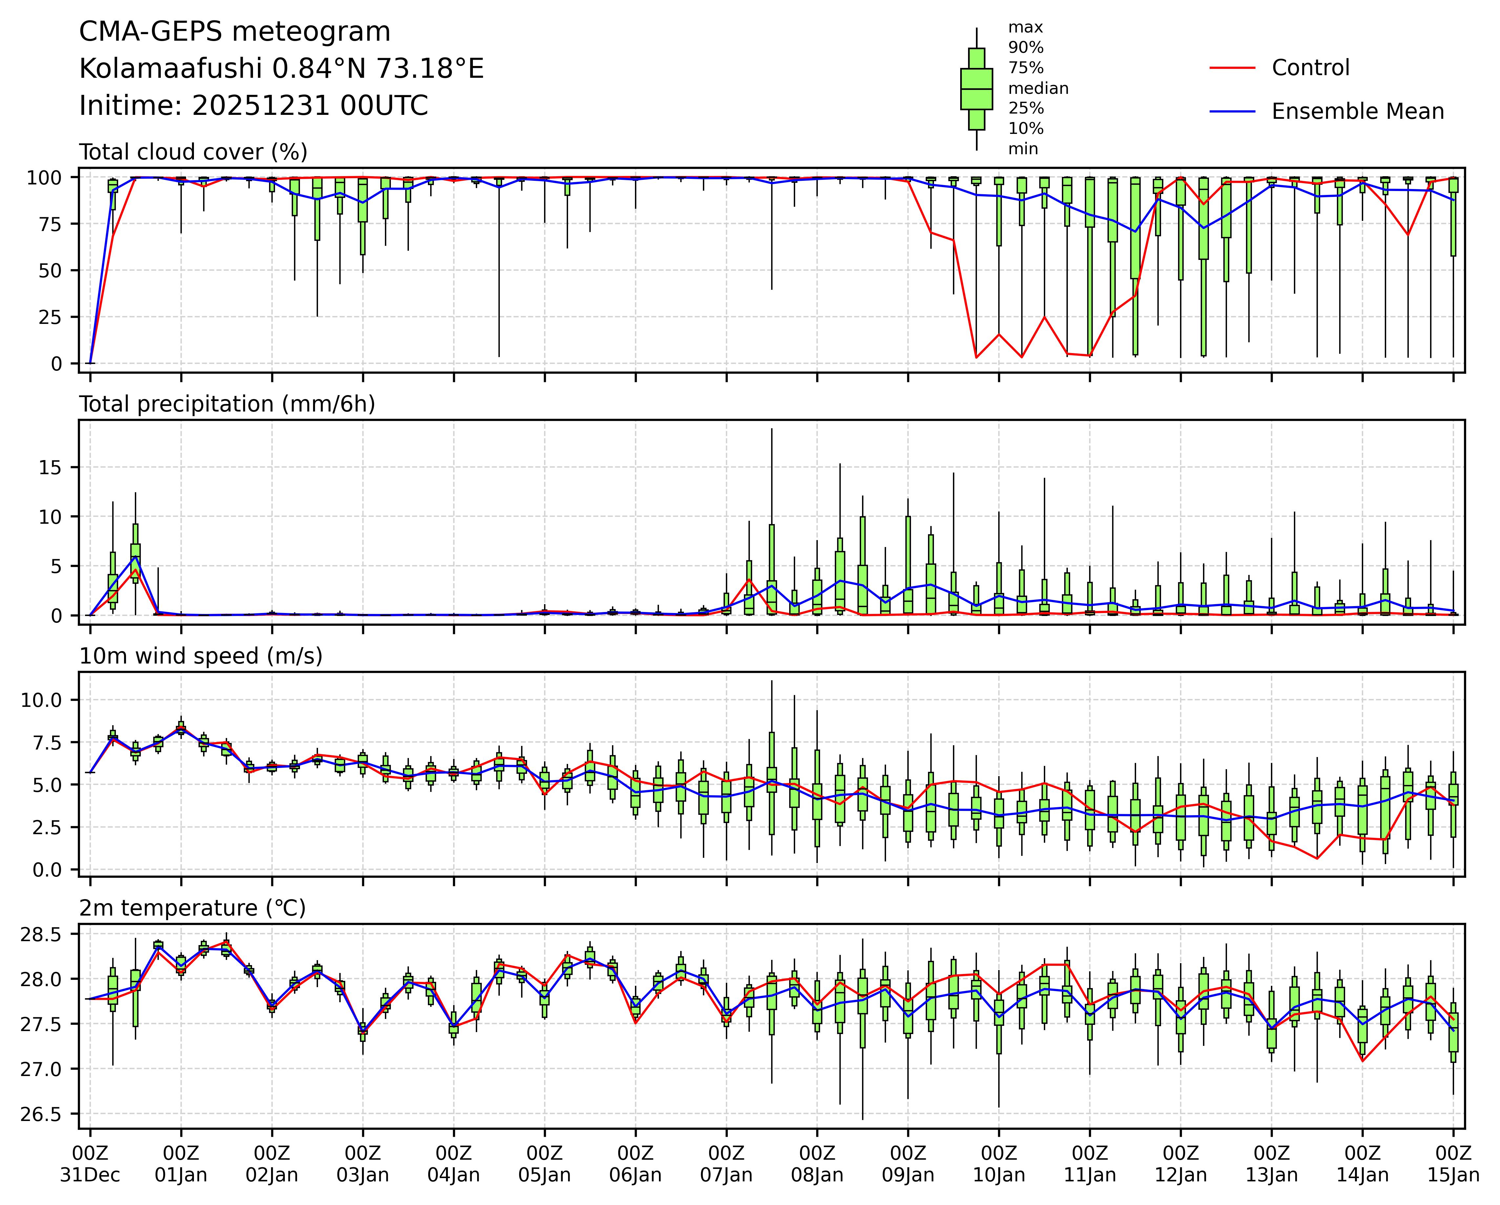
Task: Click the 'Initime: 20251231 00UTC' text
Action: coord(253,106)
